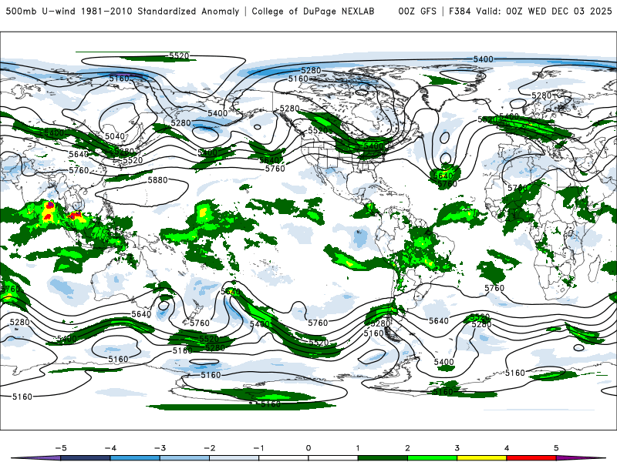Click the title text "500mb U-wind 1981-2010 Standardized Anomaly"
The image size is (617, 462).
click(x=123, y=12)
